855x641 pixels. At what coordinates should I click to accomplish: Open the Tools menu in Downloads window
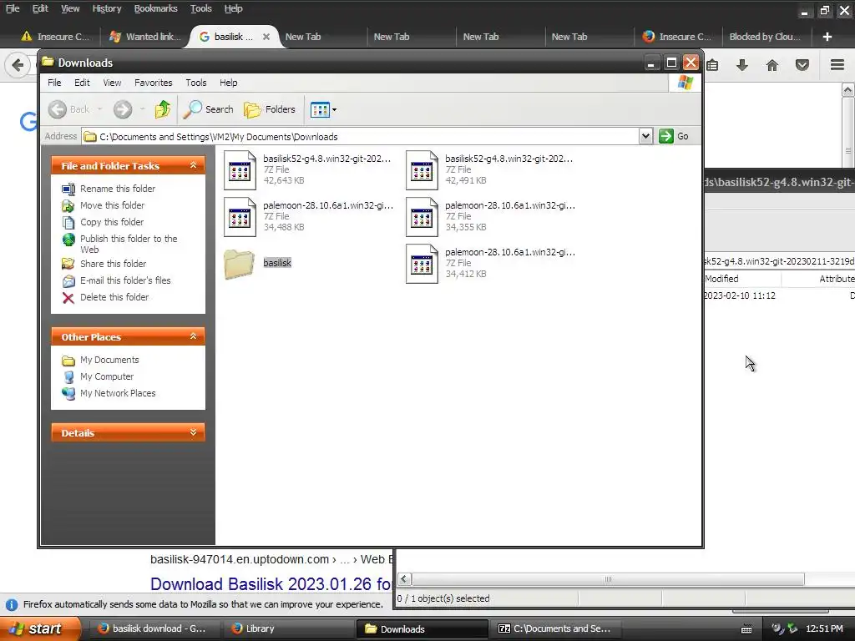tap(195, 83)
